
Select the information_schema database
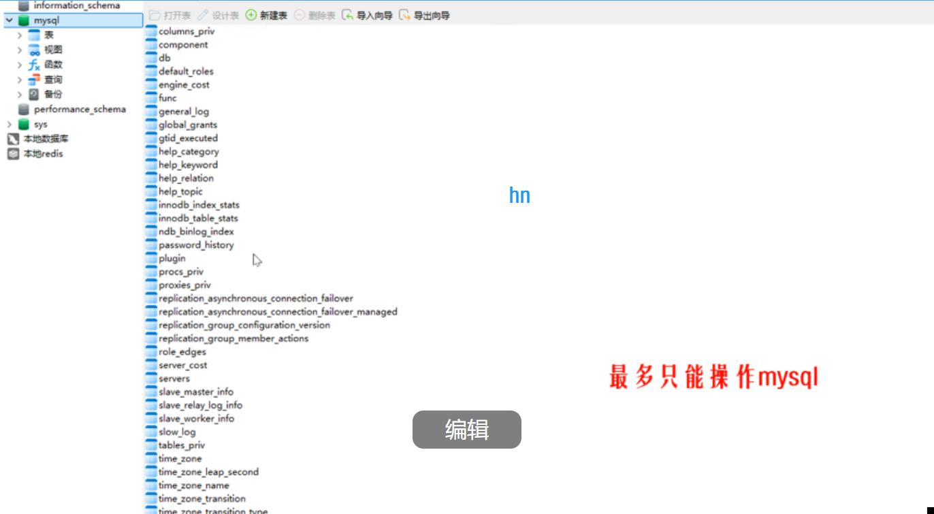click(x=77, y=5)
